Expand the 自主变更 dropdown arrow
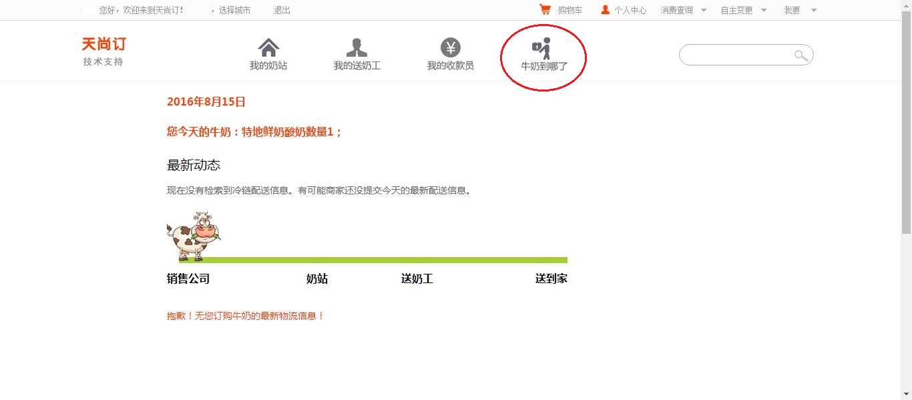 [x=764, y=10]
